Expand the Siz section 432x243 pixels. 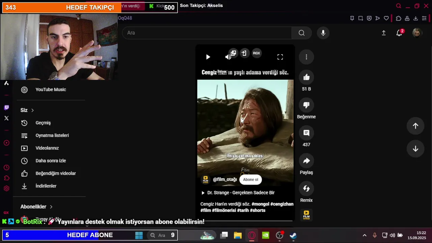tap(27, 110)
